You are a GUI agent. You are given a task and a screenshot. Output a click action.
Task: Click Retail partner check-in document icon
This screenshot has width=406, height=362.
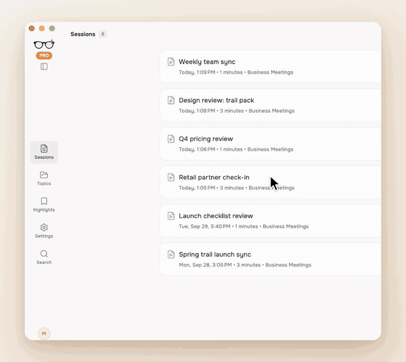pyautogui.click(x=171, y=178)
